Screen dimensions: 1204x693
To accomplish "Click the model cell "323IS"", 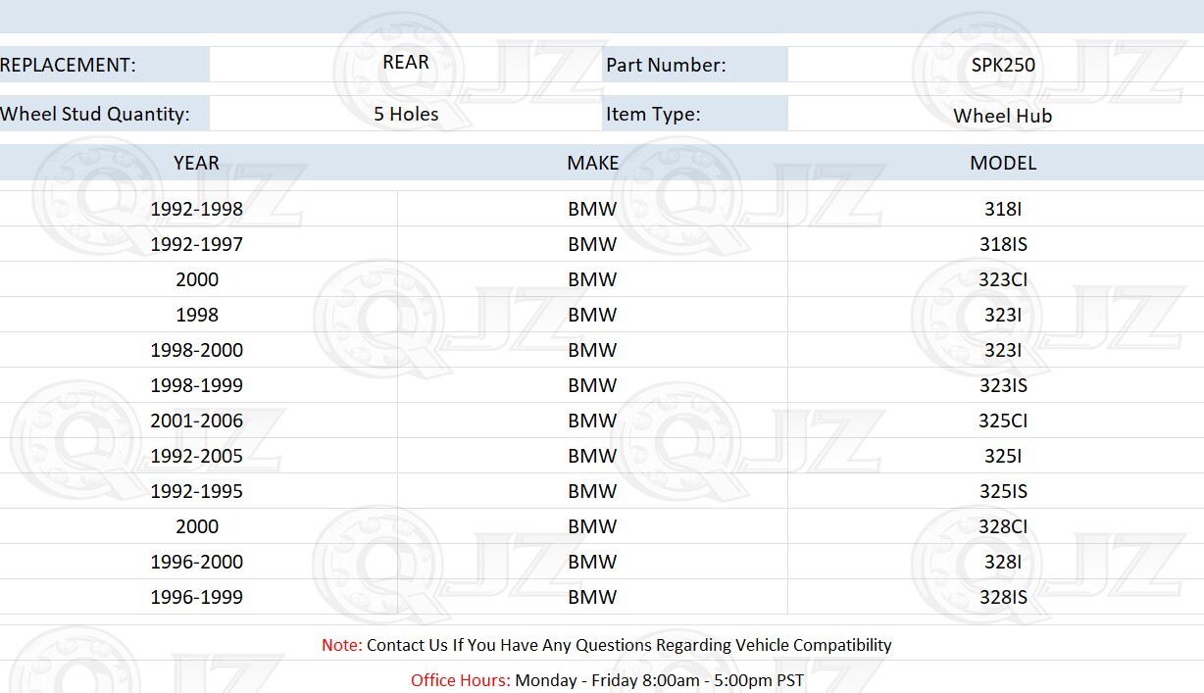I will click(x=1003, y=385).
